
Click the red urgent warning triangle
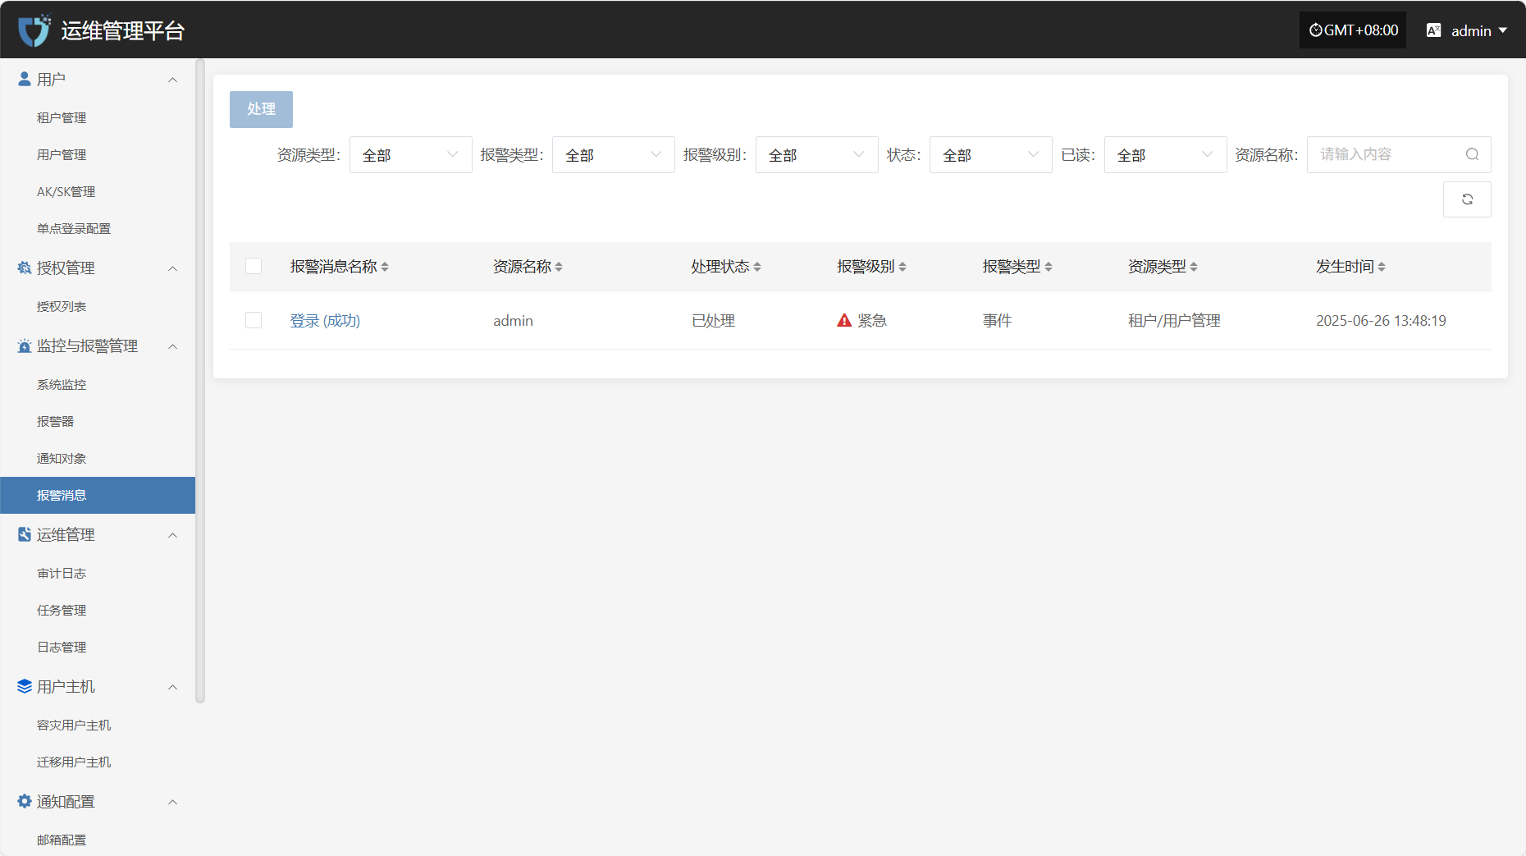click(844, 320)
